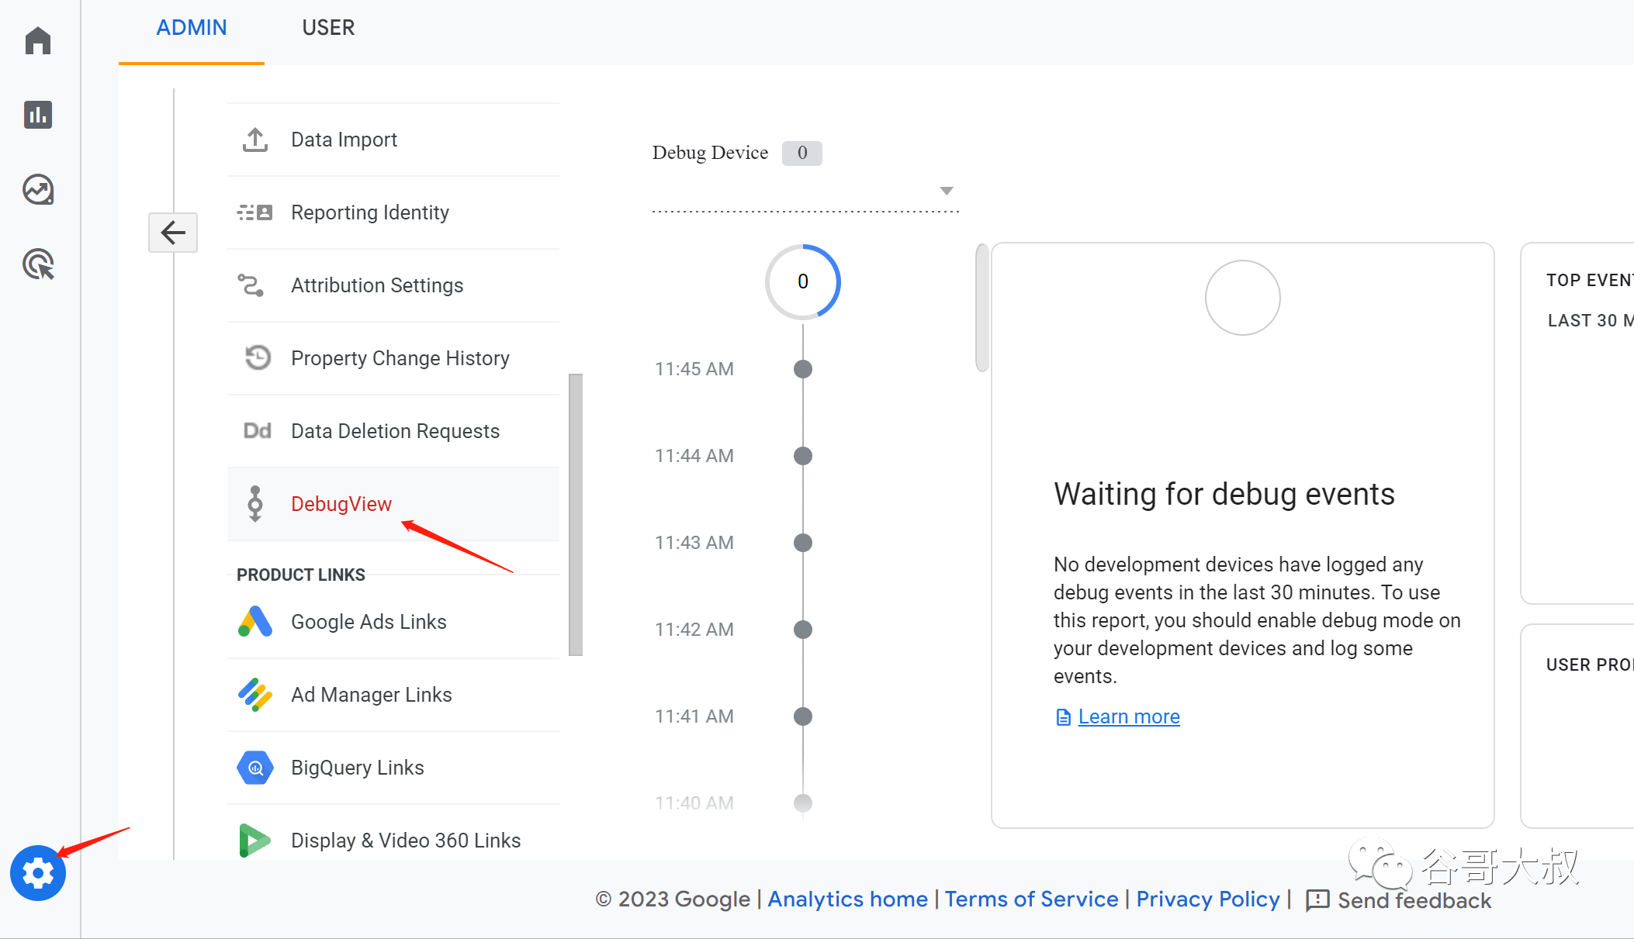Viewport: 1634px width, 939px height.
Task: Open Google Ads Links item
Action: pyautogui.click(x=369, y=622)
